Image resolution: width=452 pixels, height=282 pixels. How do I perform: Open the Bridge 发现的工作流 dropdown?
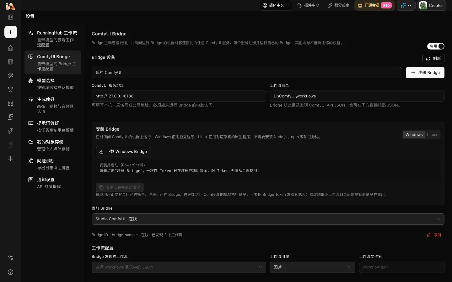(179, 267)
